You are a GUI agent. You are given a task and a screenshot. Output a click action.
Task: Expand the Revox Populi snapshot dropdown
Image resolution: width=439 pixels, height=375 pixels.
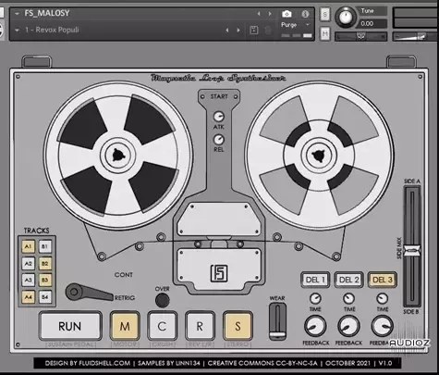[17, 31]
